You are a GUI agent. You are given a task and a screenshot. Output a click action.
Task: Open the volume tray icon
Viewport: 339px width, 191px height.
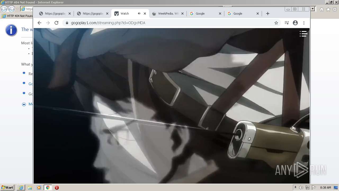301,188
